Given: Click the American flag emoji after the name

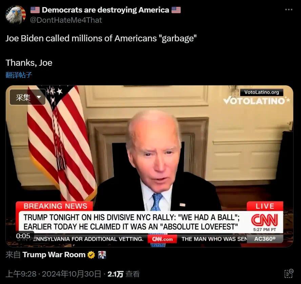Looking at the screenshot, I should [176, 10].
